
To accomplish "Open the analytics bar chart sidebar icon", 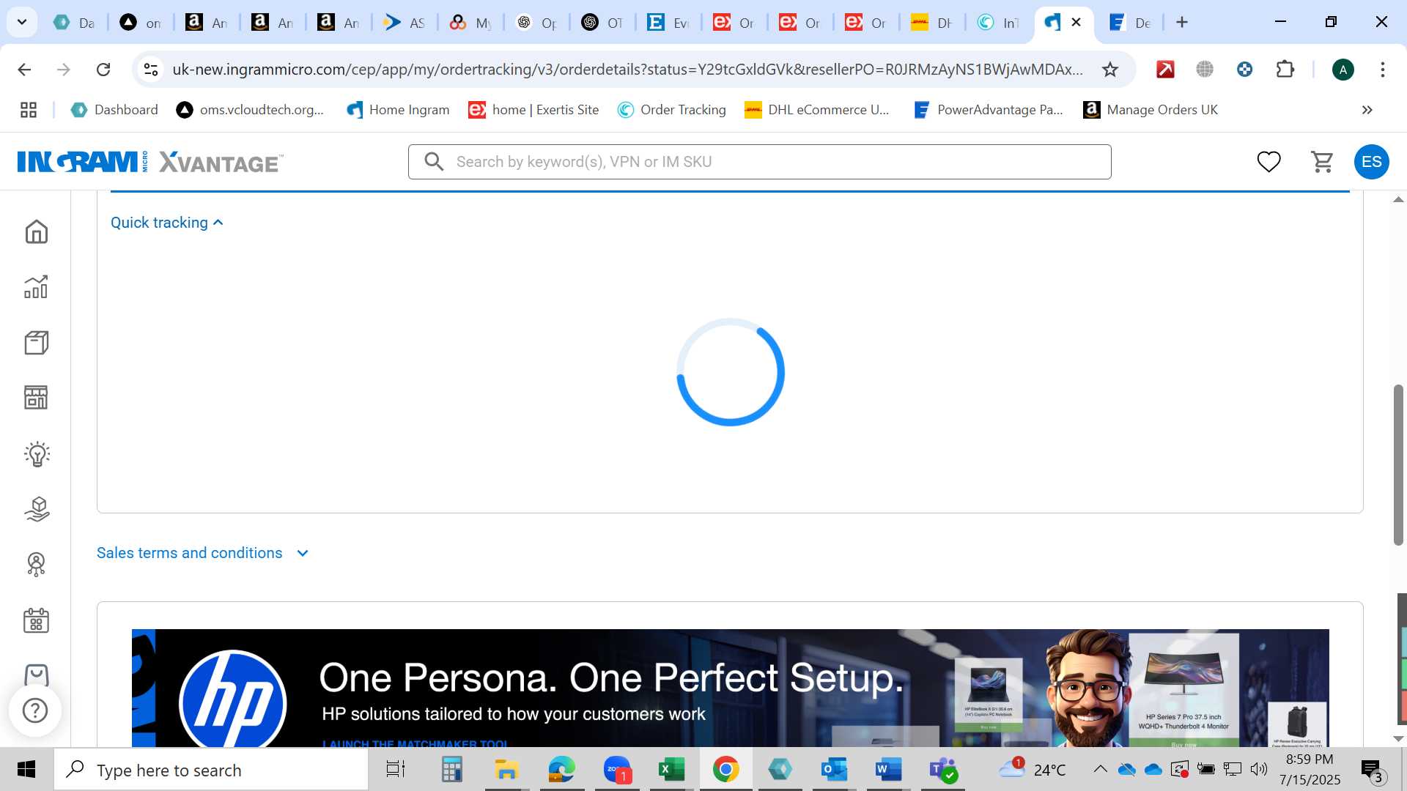I will click(x=36, y=287).
